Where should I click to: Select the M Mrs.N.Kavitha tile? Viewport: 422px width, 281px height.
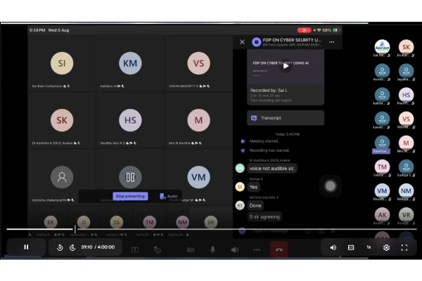[x=198, y=120]
